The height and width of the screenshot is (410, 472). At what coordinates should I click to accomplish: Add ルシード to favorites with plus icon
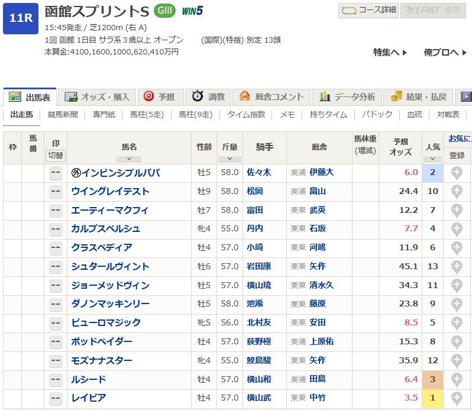point(457,380)
